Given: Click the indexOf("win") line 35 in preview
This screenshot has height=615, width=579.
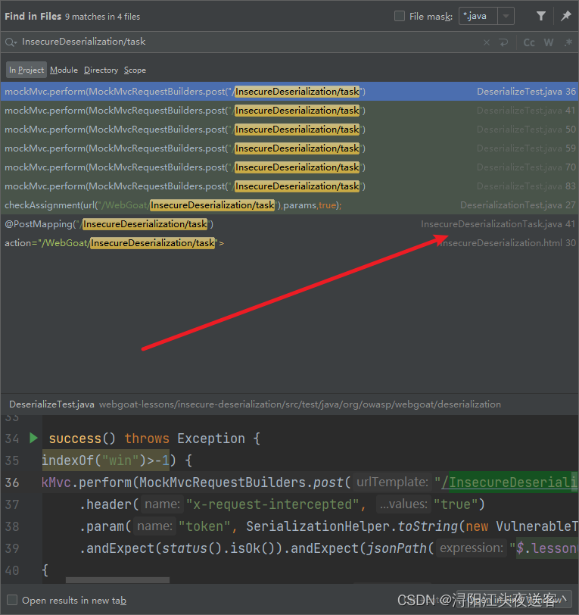Looking at the screenshot, I should coord(117,460).
